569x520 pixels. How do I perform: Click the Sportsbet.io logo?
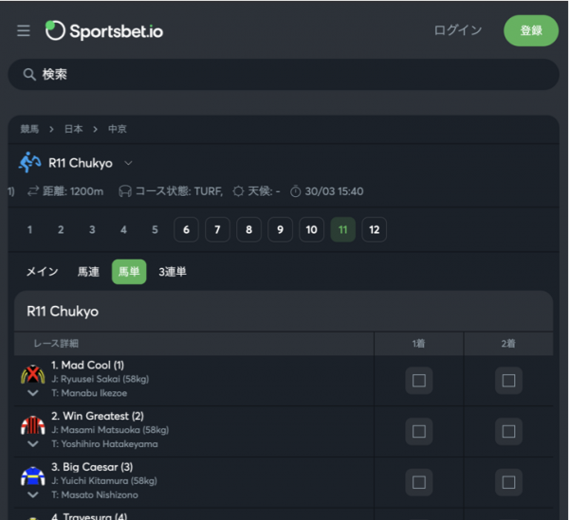(104, 30)
